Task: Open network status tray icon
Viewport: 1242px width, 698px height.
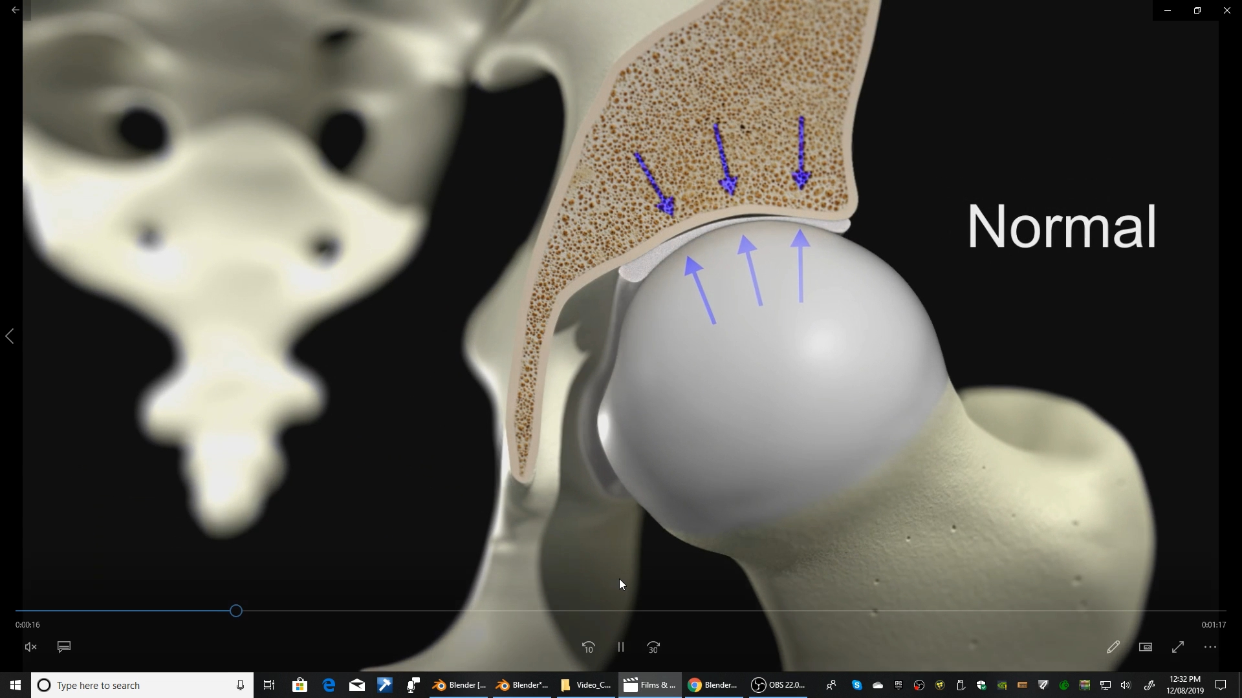Action: 1106,685
